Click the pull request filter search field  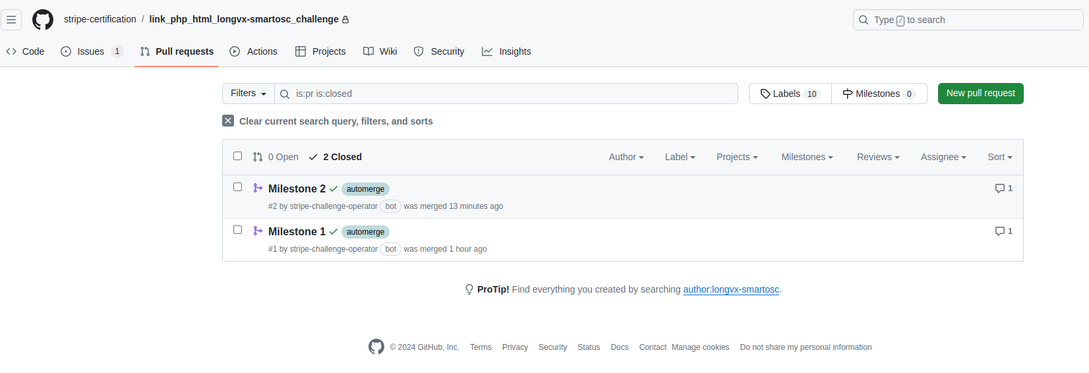pos(506,94)
